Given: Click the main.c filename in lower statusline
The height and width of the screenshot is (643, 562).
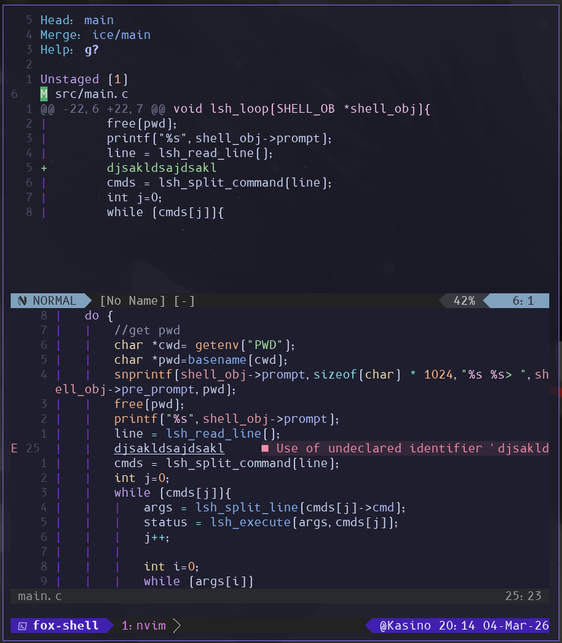Looking at the screenshot, I should coord(40,596).
